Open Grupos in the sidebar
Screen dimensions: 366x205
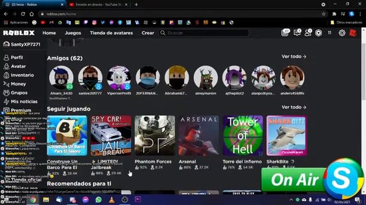pos(15,93)
